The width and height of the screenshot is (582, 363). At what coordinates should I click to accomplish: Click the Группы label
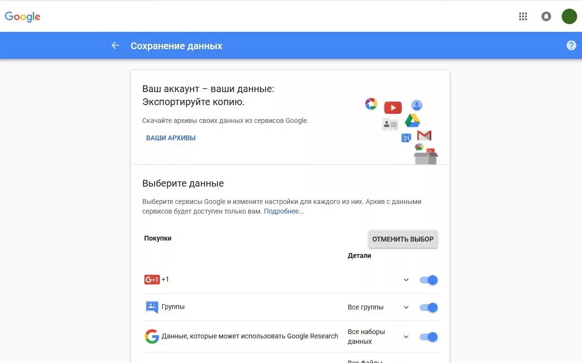pos(173,307)
